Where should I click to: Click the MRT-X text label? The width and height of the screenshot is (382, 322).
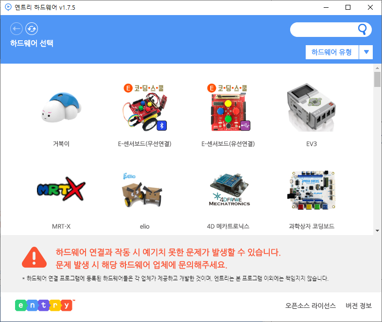(61, 227)
